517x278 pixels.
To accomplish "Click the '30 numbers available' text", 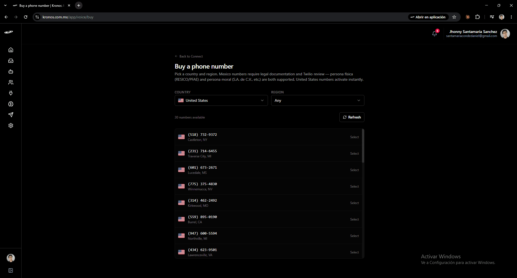I will point(190,117).
